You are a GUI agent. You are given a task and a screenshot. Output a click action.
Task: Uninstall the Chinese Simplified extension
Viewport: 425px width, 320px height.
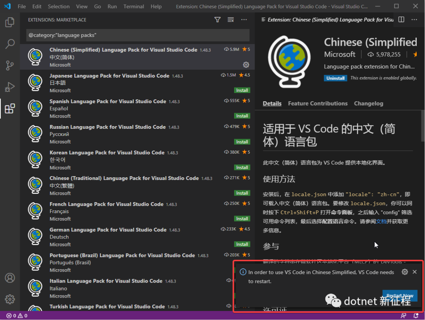(335, 78)
